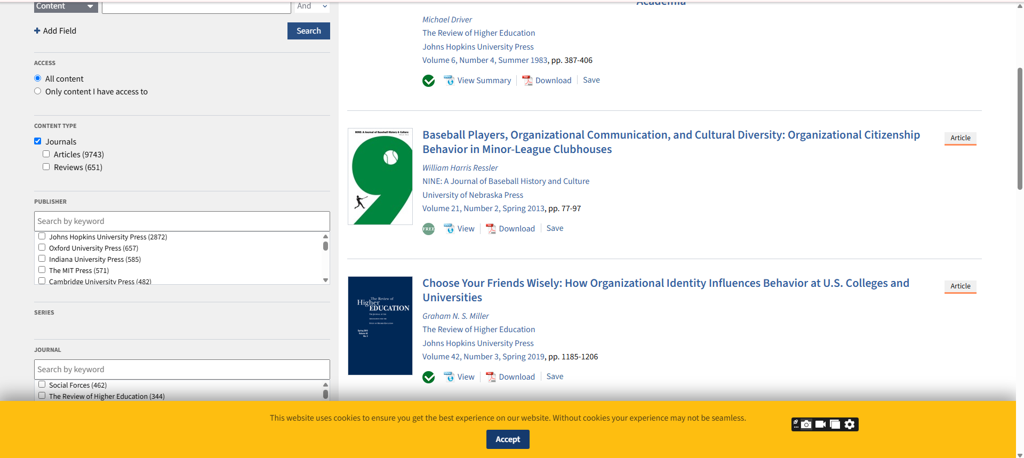Check the Articles (9743) checkbox
Viewport: 1024px width, 458px height.
tap(46, 154)
